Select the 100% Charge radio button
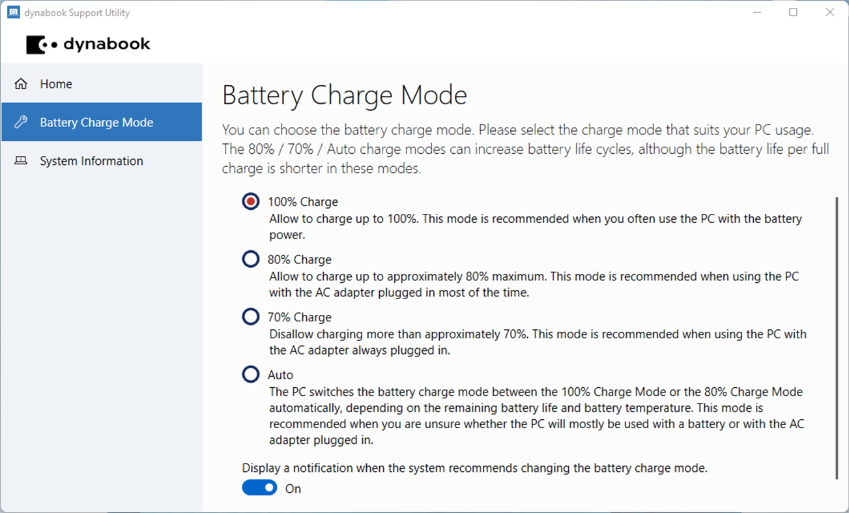This screenshot has width=849, height=513. click(251, 201)
